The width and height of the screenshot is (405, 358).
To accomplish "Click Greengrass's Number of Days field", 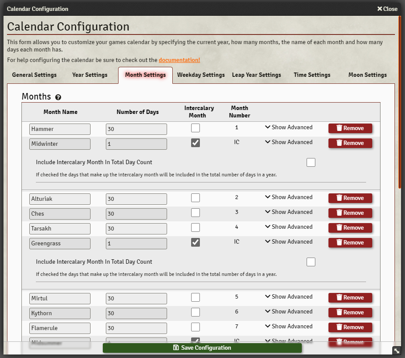I will (136, 244).
